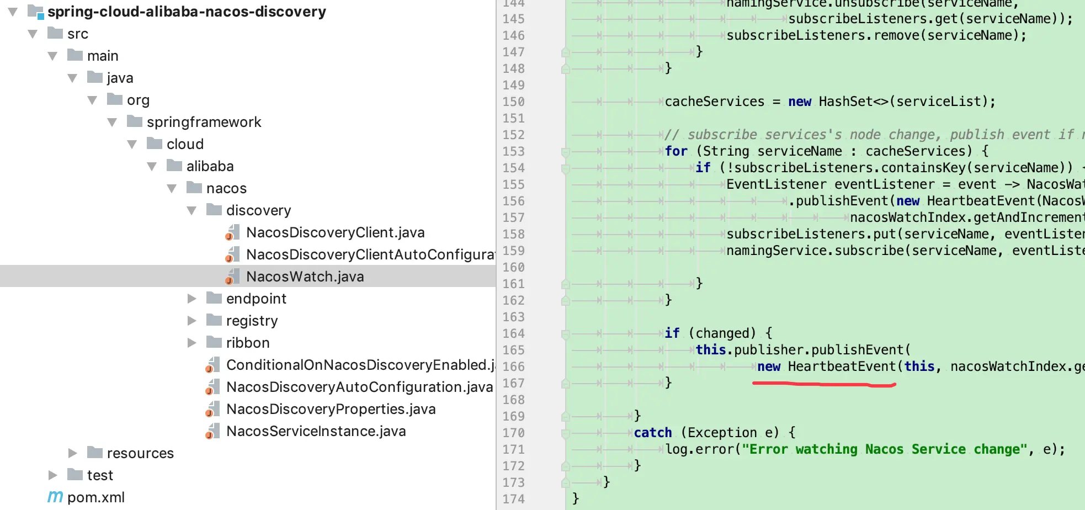Click line number 166 in the gutter
The height and width of the screenshot is (510, 1085).
click(514, 366)
